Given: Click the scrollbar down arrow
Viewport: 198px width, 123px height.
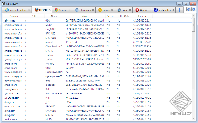Looking at the screenshot, I should coord(193,119).
